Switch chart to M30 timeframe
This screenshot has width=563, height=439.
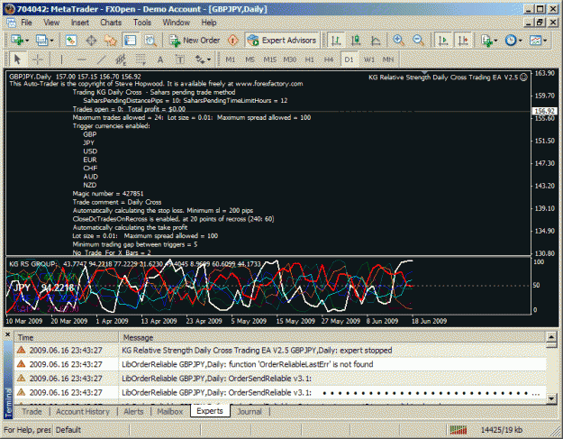(x=290, y=59)
